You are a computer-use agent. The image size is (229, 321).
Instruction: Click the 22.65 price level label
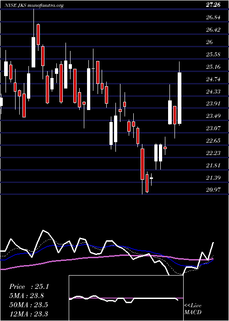coord(213,140)
